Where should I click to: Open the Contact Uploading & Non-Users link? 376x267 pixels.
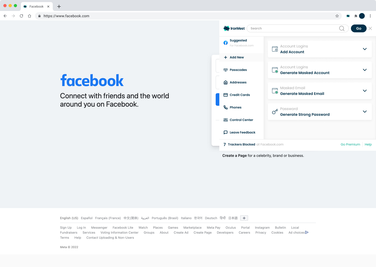(x=110, y=238)
